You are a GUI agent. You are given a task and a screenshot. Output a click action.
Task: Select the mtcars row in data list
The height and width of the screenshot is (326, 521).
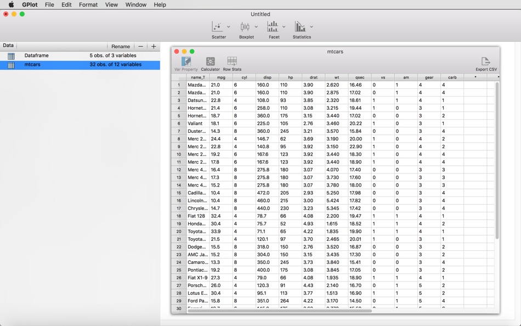tap(80, 65)
